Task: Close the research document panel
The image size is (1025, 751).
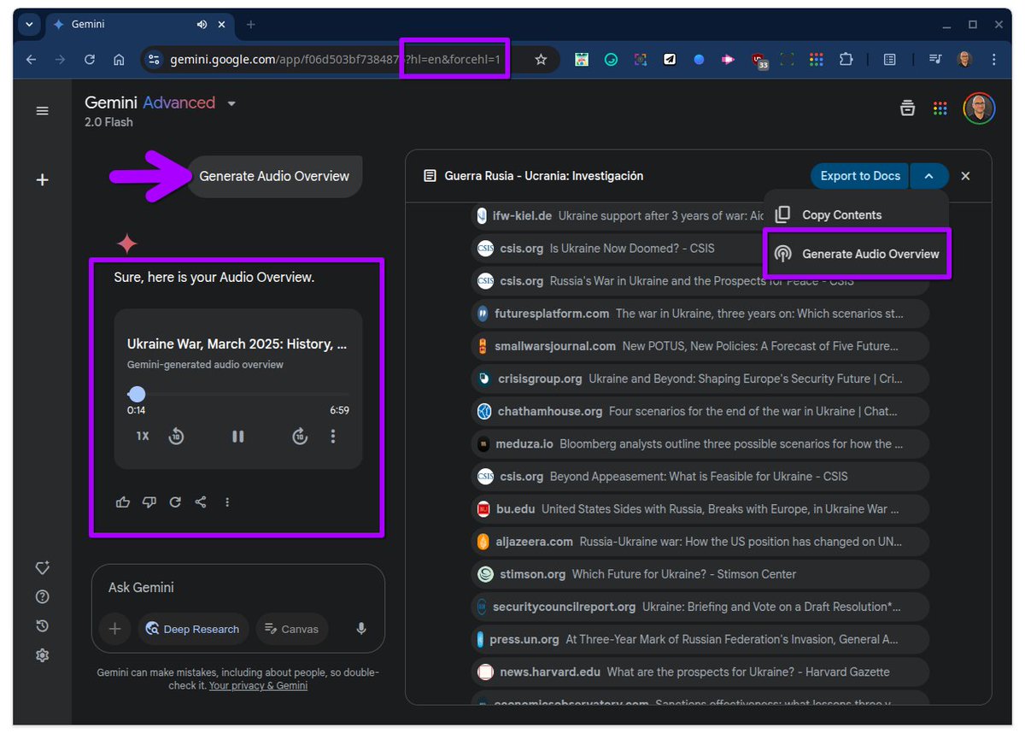Action: pyautogui.click(x=966, y=176)
